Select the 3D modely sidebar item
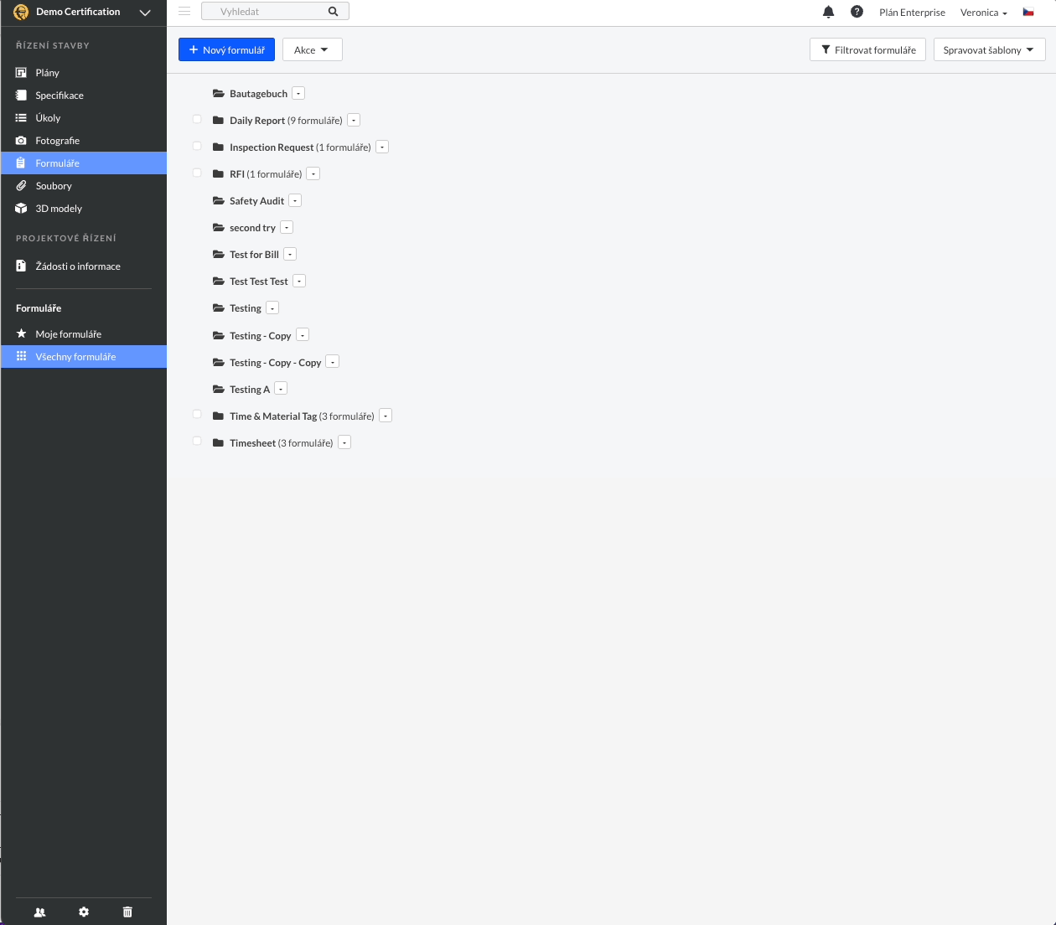The height and width of the screenshot is (925, 1056). (x=59, y=208)
